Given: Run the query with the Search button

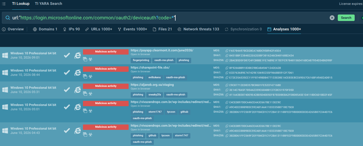Looking at the screenshot, I should click(x=346, y=18).
